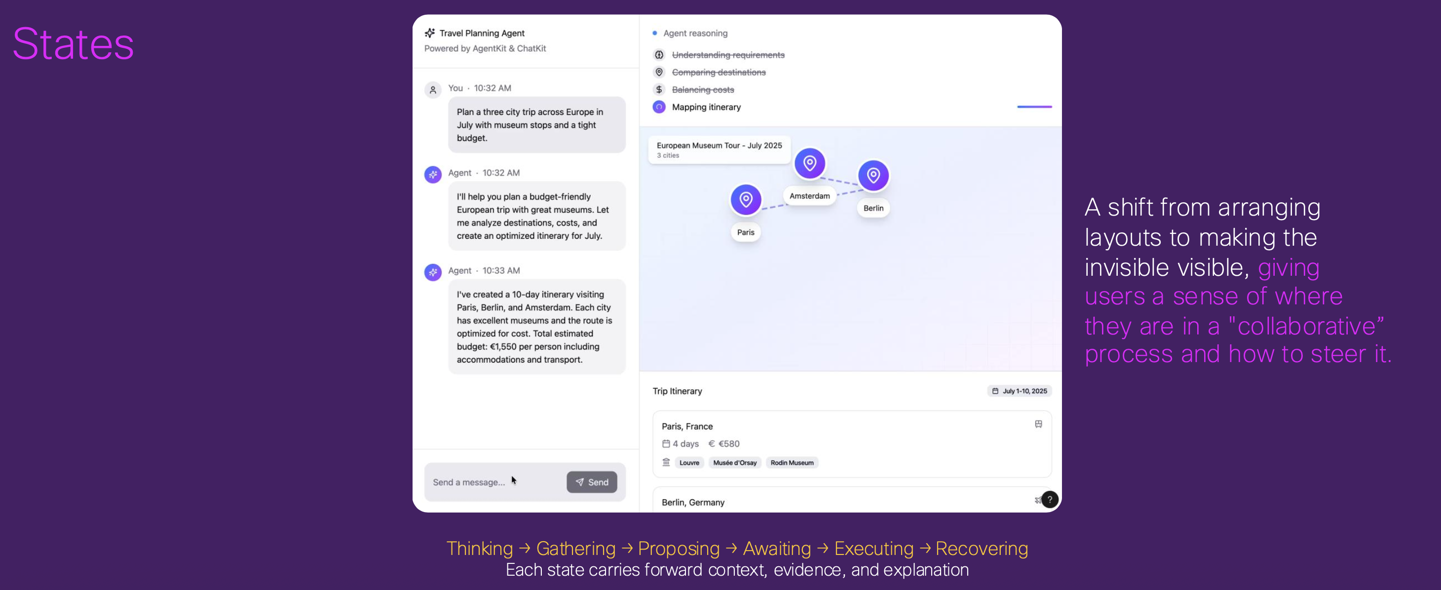1441x590 pixels.
Task: Open the July 1-10, 2025 date badge
Action: click(x=1019, y=391)
